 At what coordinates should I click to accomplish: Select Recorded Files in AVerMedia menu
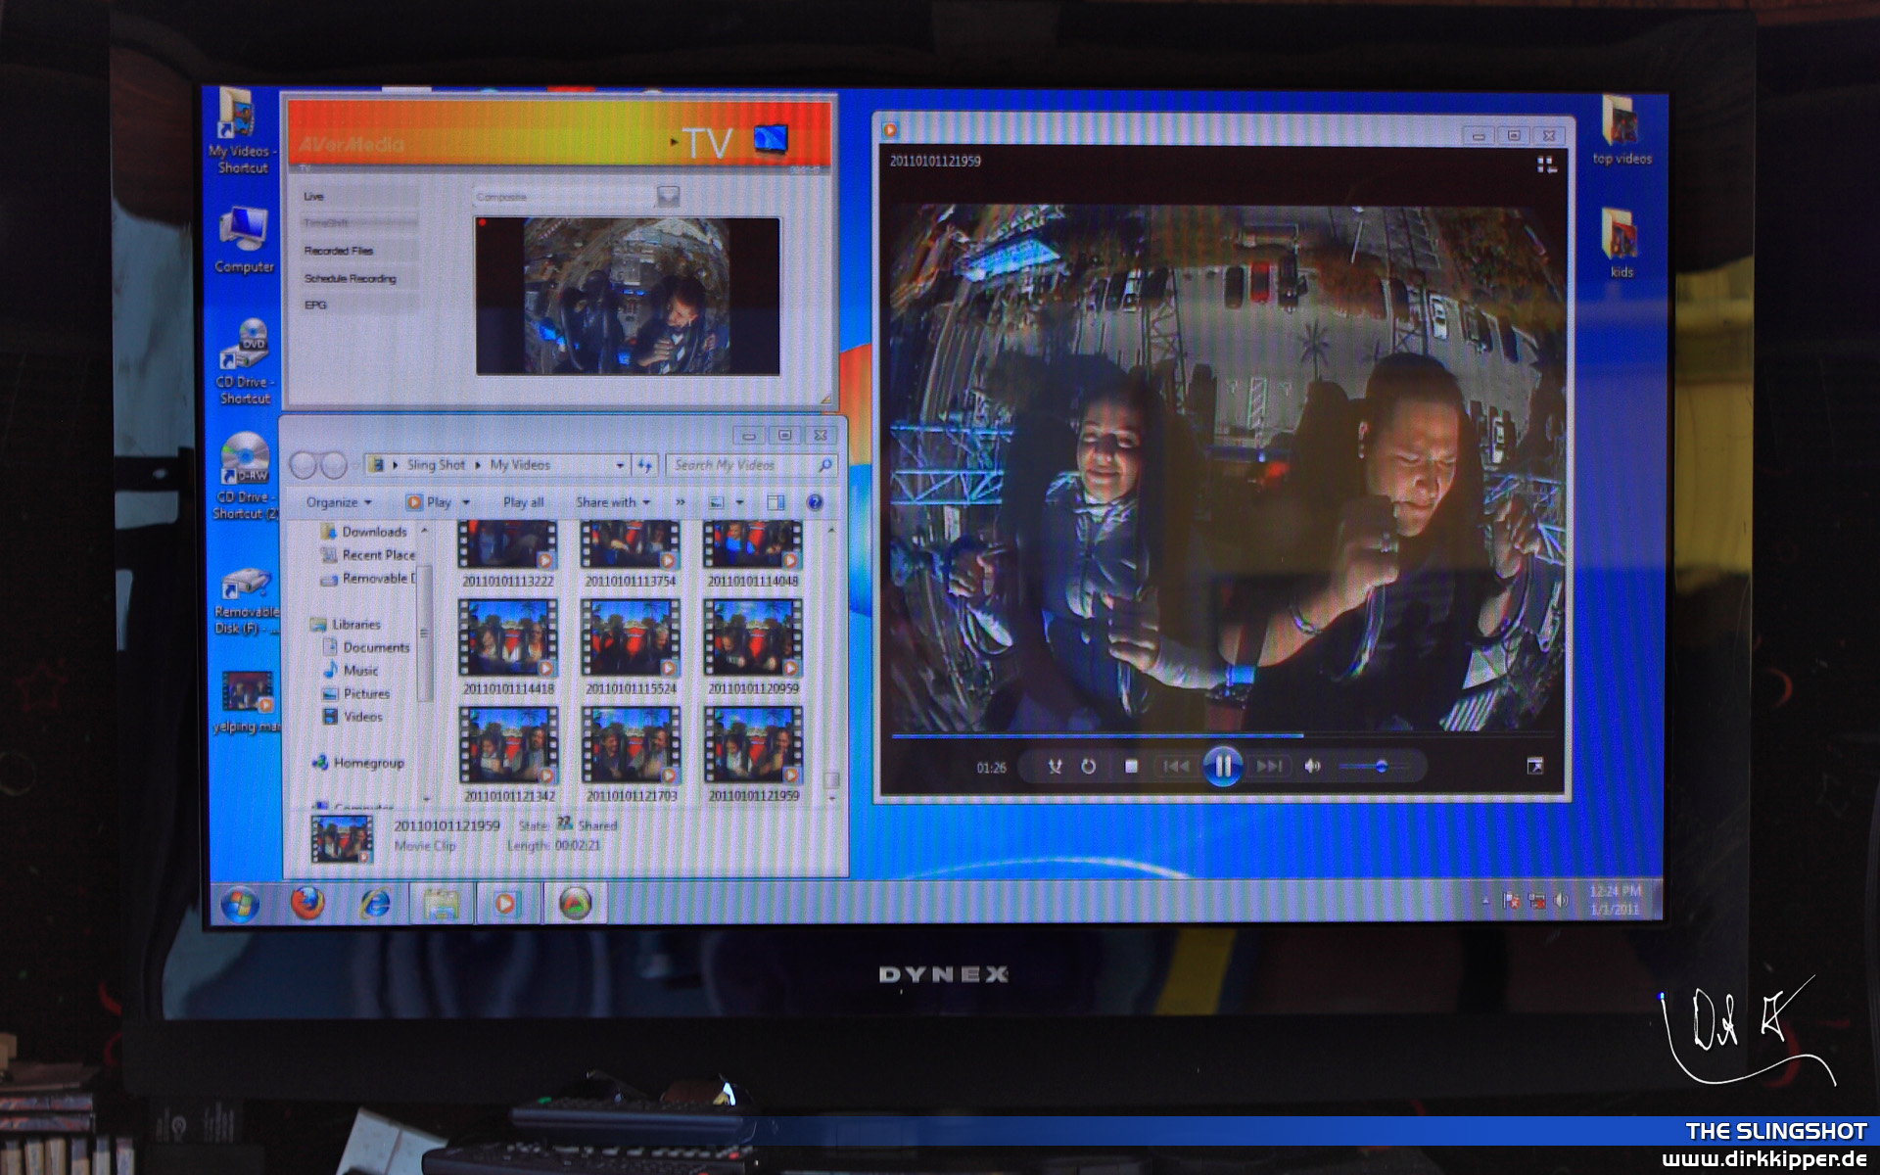[339, 251]
